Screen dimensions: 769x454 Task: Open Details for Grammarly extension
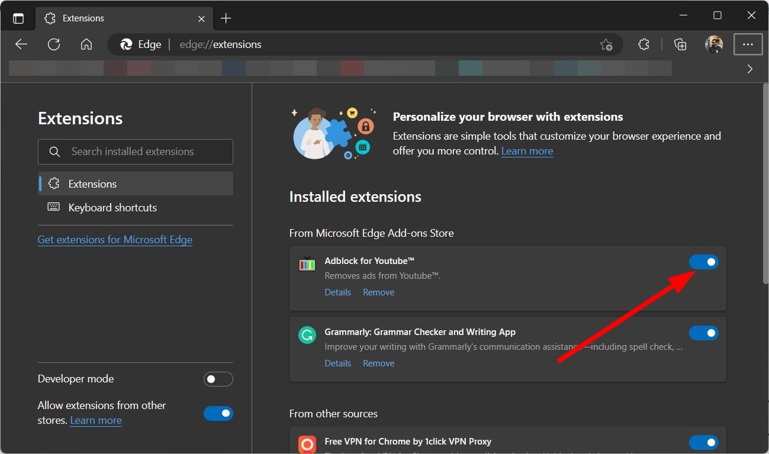(x=337, y=363)
